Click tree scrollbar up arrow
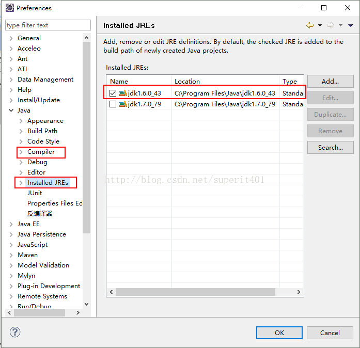Image resolution: width=360 pixels, height=348 pixels. 87,38
